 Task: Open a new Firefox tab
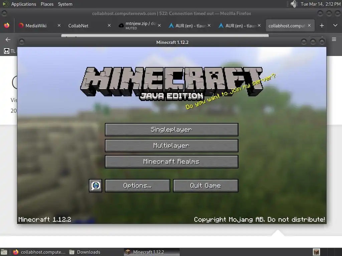(322, 26)
